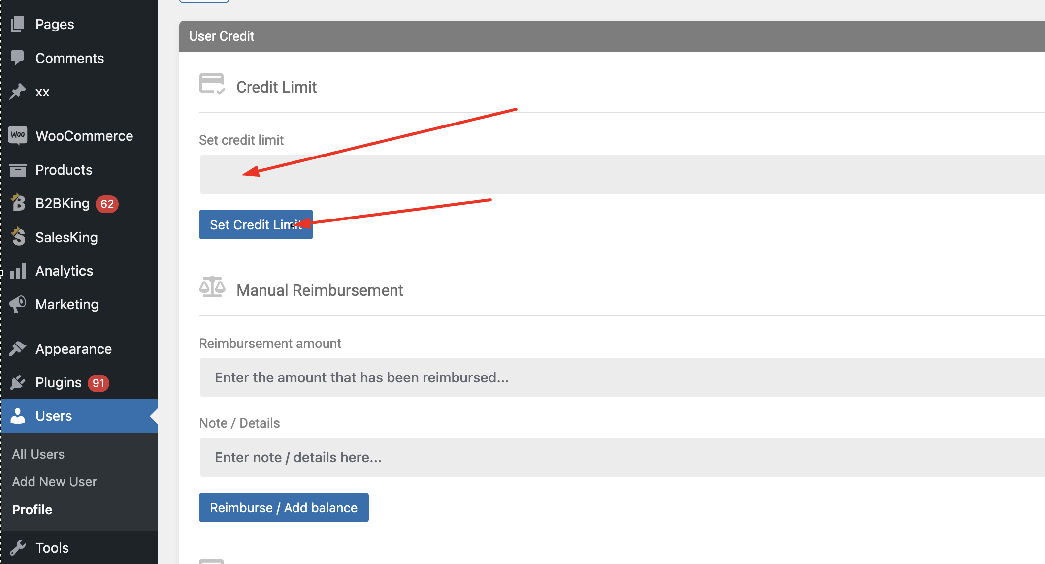1045x564 pixels.
Task: Click the Set Credit Limit button
Action: [256, 224]
